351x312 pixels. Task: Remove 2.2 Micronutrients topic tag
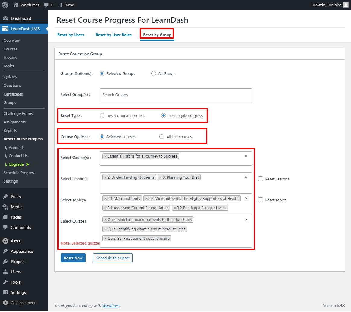[x=146, y=199]
